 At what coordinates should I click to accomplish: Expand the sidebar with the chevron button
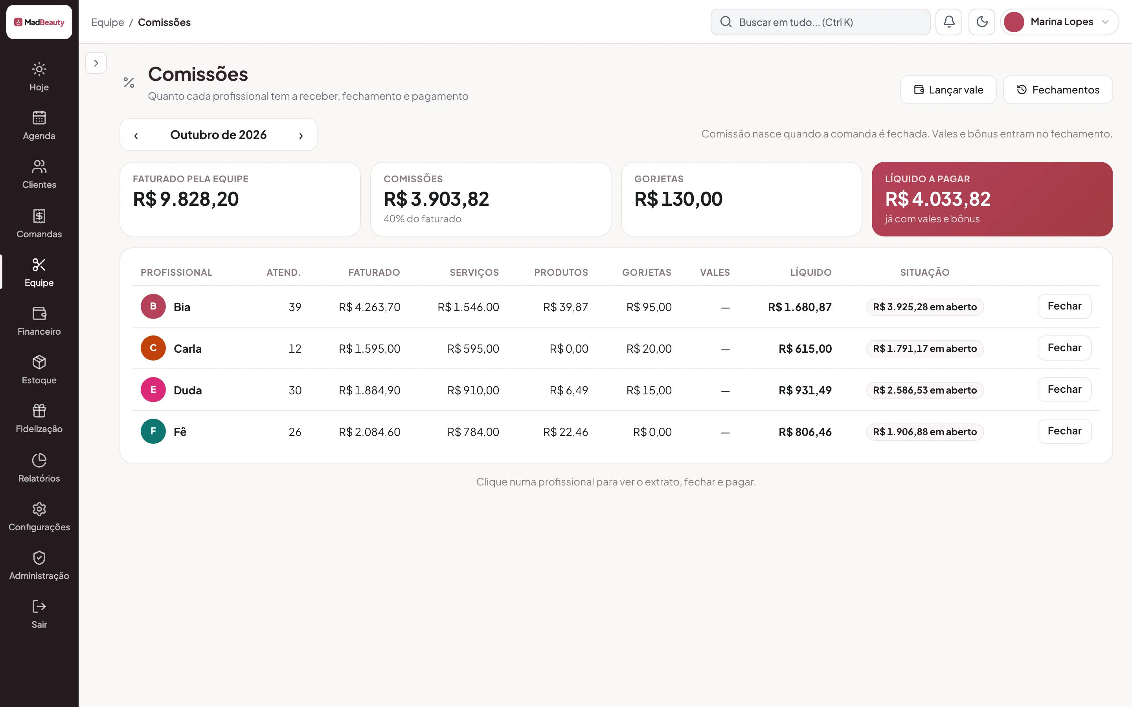click(x=96, y=63)
